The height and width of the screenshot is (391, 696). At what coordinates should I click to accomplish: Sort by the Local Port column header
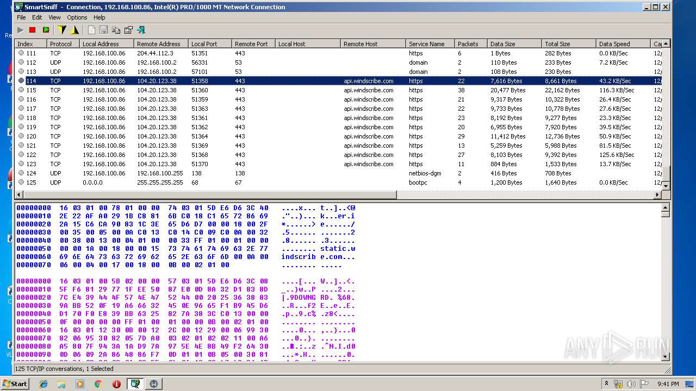pos(210,44)
